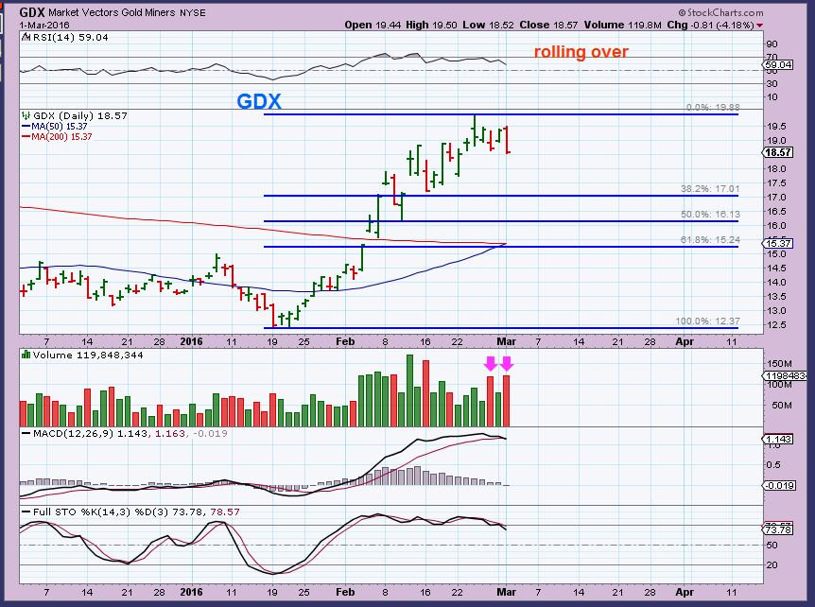
Task: Click the 61.8%: 15.24 Fibonacci label
Action: [710, 240]
